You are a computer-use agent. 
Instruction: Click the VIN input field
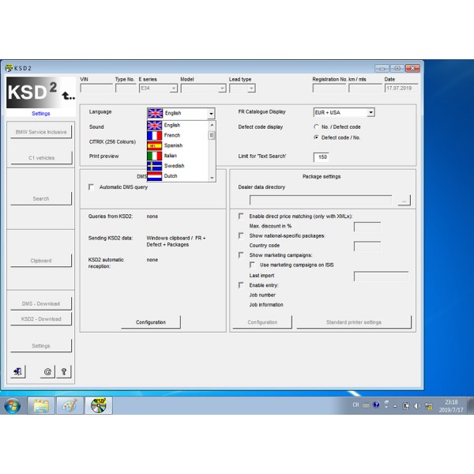(x=96, y=88)
